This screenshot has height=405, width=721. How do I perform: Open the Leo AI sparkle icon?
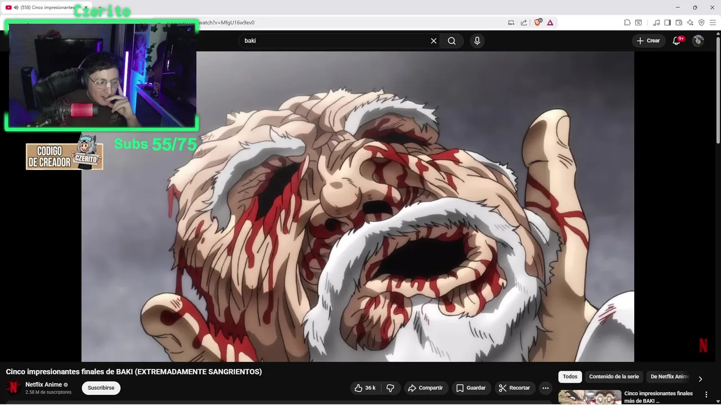pyautogui.click(x=690, y=22)
